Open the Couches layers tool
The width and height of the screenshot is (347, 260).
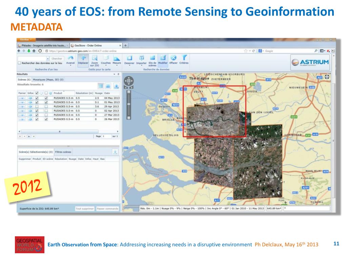[106, 60]
